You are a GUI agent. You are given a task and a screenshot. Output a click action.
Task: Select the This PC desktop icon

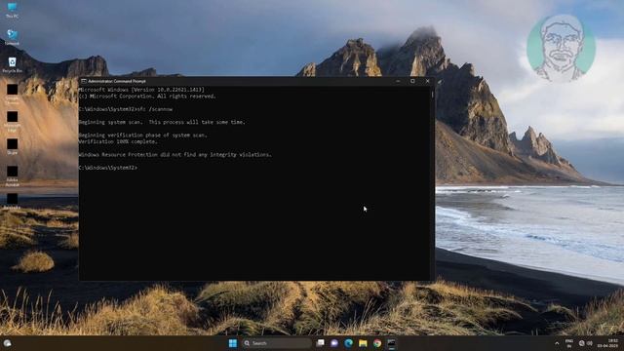click(x=12, y=11)
